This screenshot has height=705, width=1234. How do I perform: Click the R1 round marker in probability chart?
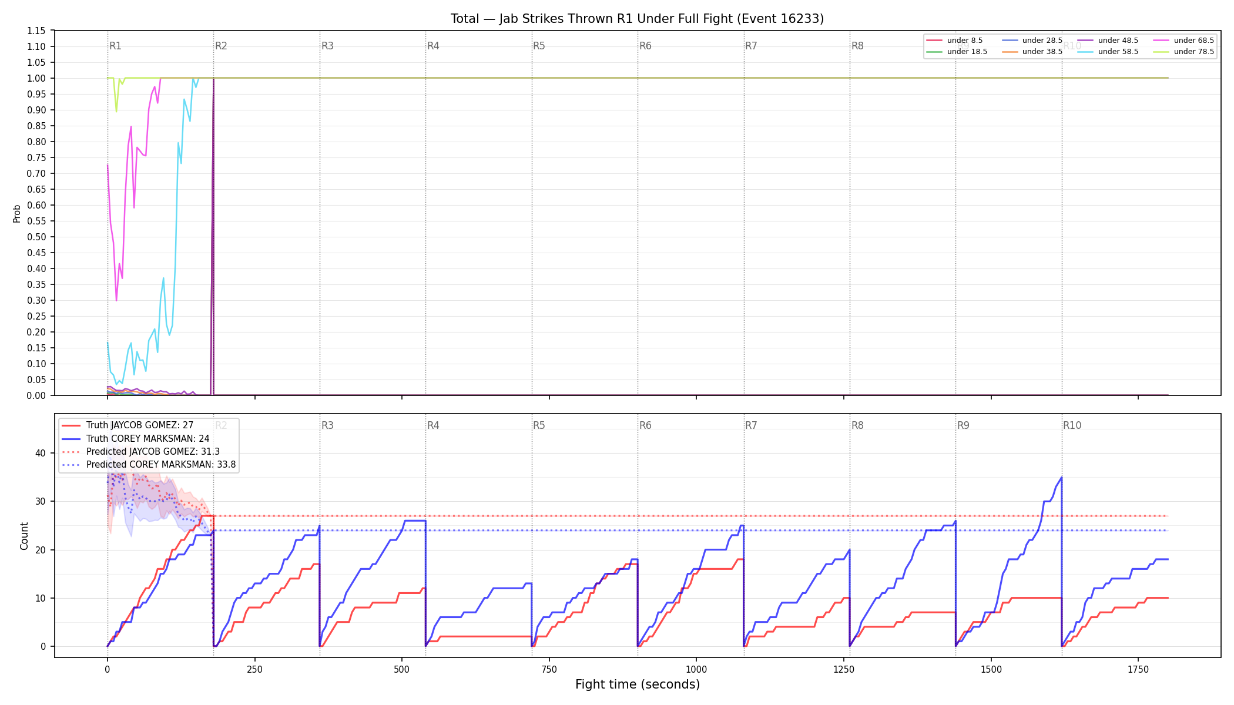pyautogui.click(x=115, y=46)
